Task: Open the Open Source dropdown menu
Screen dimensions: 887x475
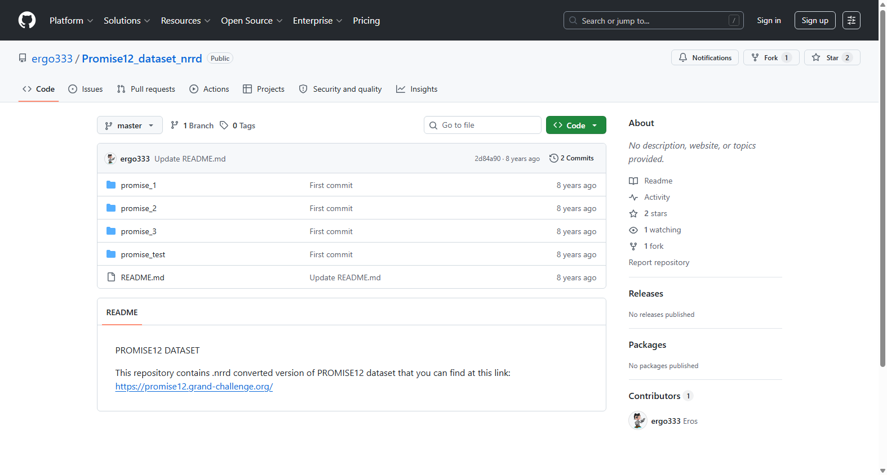Action: pyautogui.click(x=251, y=20)
